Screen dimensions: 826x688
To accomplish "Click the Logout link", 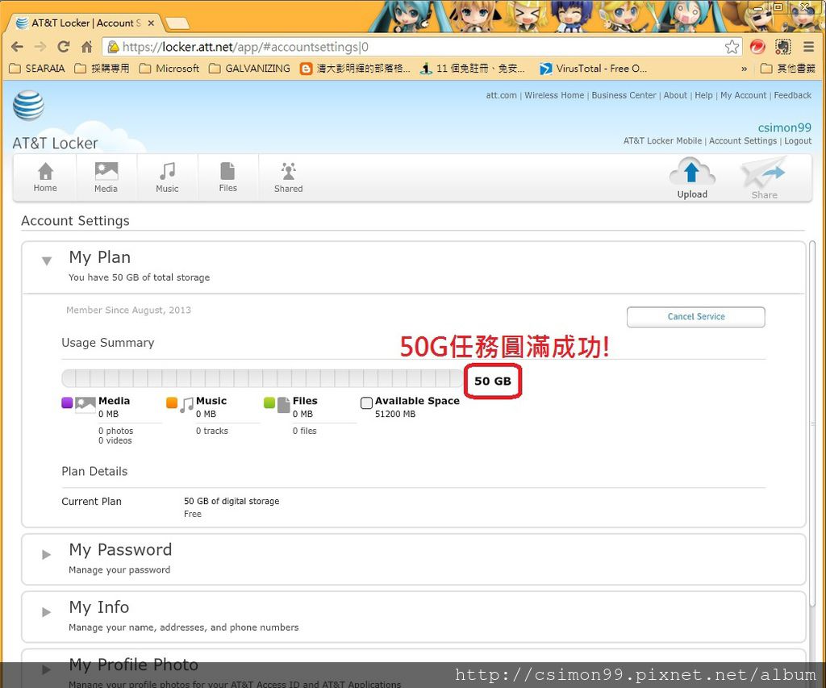I will pyautogui.click(x=798, y=141).
